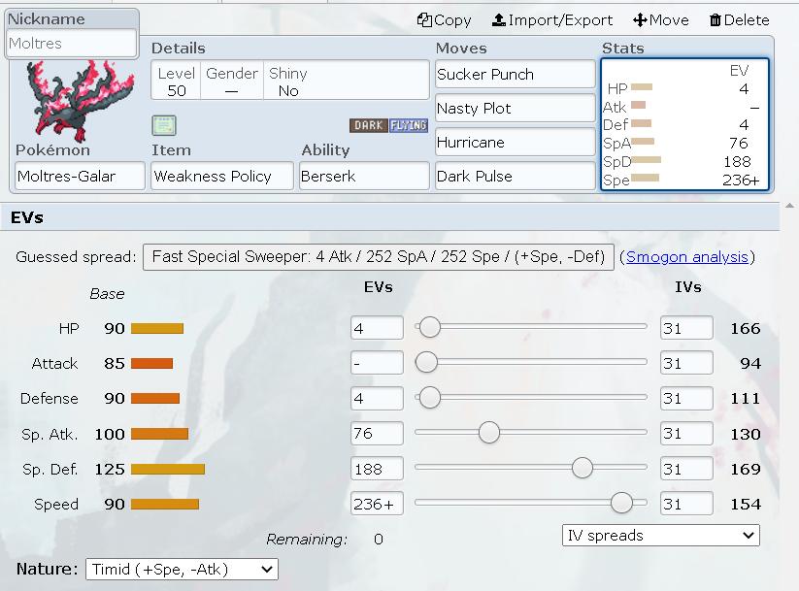Image resolution: width=799 pixels, height=591 pixels.
Task: Open the Smogon analysis link
Action: (x=687, y=257)
